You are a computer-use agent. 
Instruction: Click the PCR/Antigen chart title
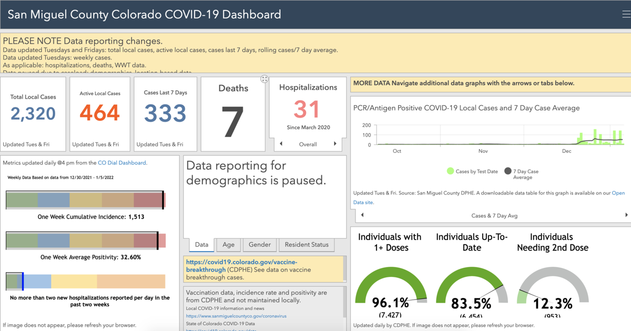tap(466, 108)
